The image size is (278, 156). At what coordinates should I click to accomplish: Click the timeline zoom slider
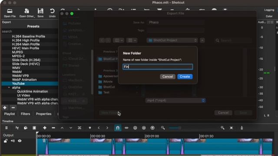tap(175, 128)
